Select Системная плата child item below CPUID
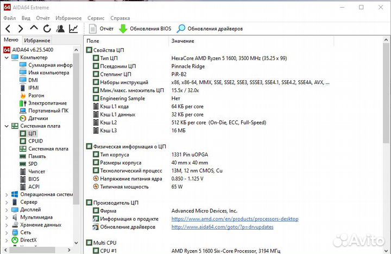 [x=44, y=149]
